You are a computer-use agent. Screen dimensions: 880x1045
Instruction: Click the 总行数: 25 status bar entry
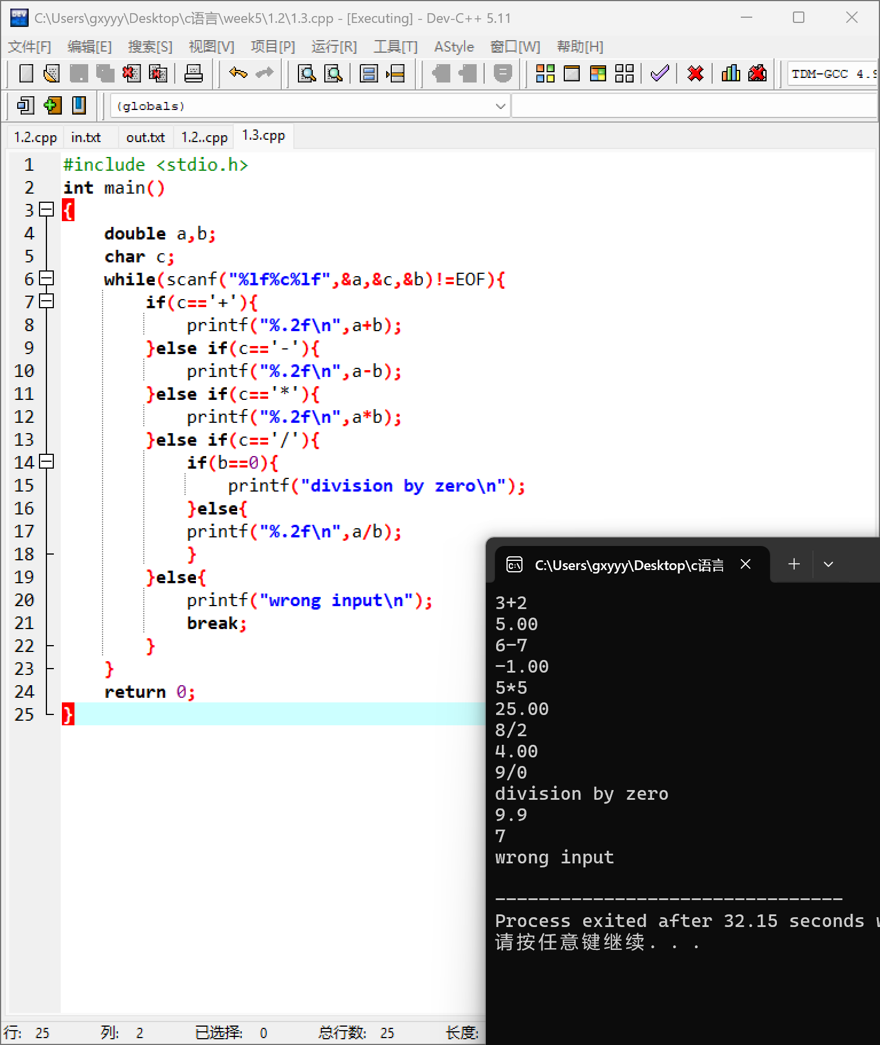click(356, 1033)
